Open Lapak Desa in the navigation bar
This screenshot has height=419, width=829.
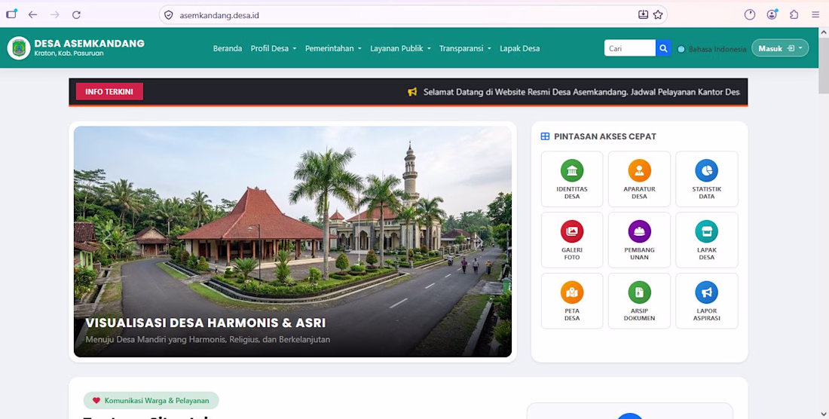(x=520, y=48)
